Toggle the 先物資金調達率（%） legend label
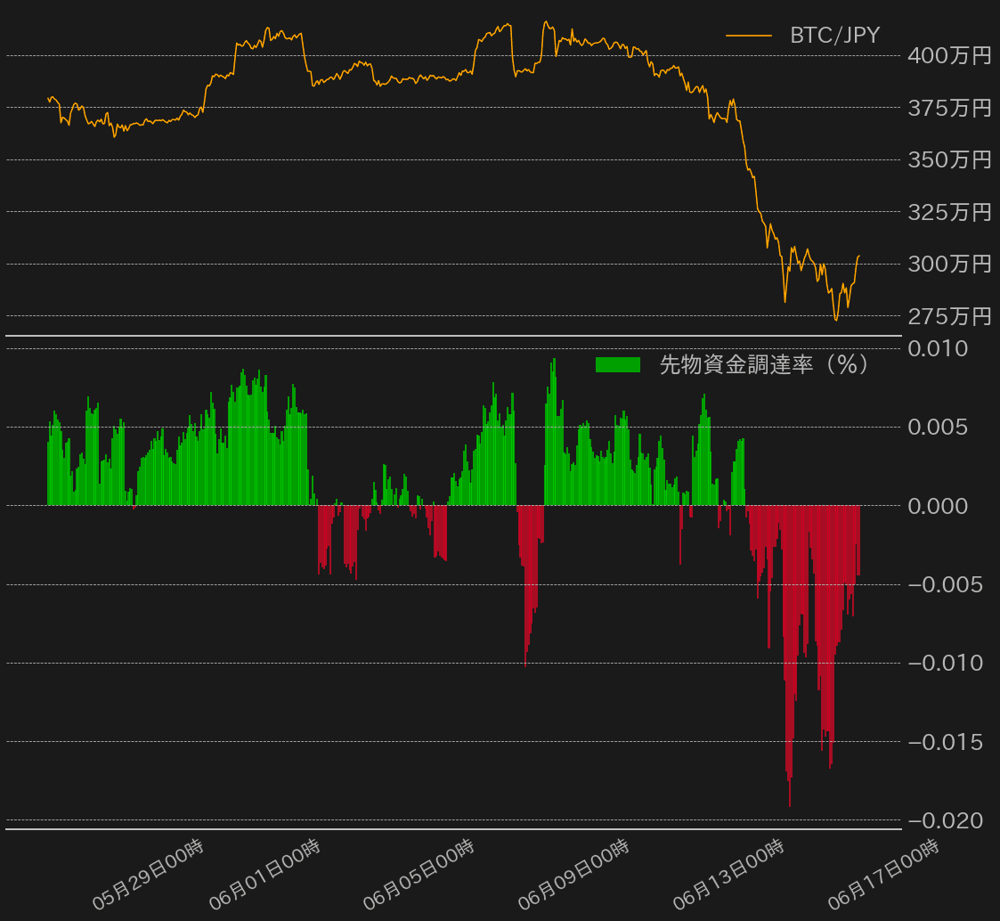The width and height of the screenshot is (1000, 921). (x=763, y=364)
